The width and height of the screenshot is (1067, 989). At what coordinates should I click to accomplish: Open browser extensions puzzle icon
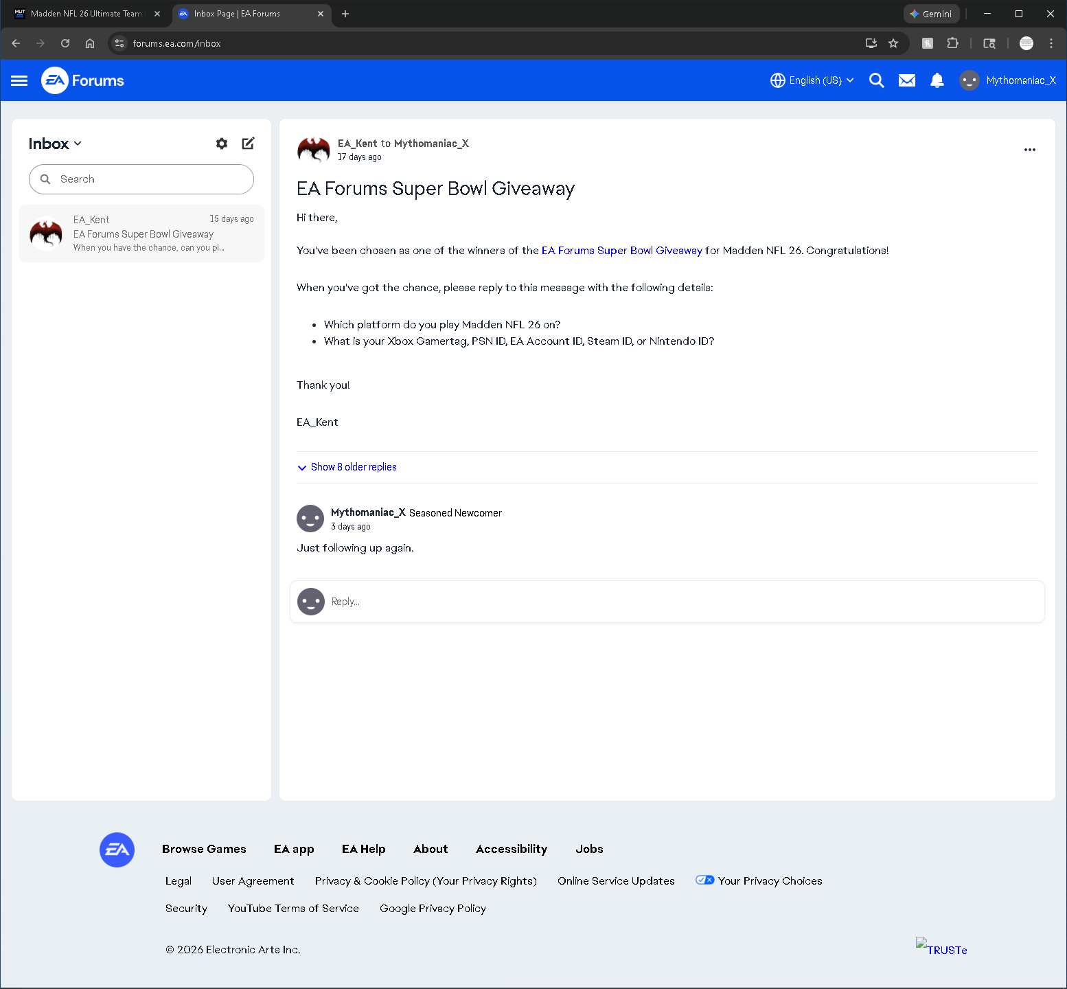pyautogui.click(x=952, y=43)
